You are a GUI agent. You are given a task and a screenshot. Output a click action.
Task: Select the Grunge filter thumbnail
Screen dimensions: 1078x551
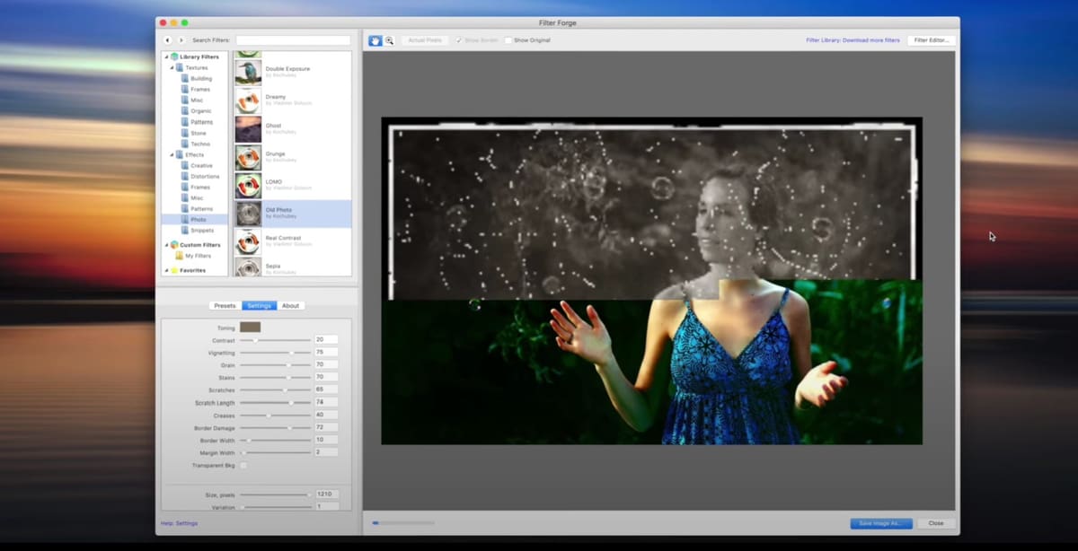(248, 157)
